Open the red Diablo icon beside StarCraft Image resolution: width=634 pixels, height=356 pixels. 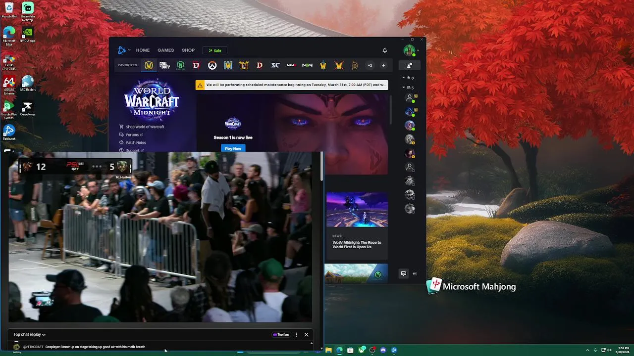coord(260,65)
